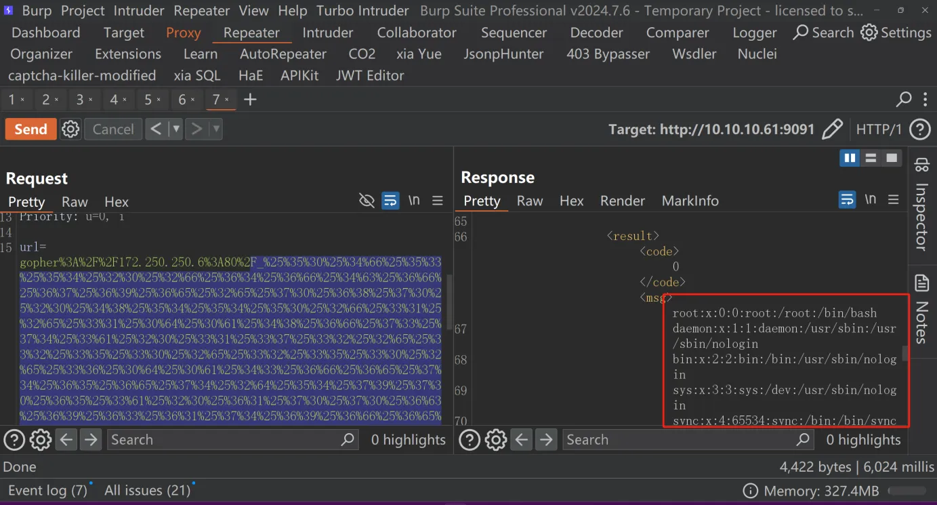
Task: Open Repeater tab bar kebab menu
Action: click(x=925, y=100)
